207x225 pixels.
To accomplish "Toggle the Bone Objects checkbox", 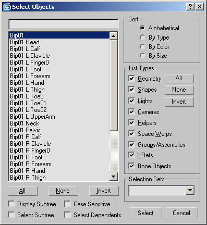I will [131, 166].
